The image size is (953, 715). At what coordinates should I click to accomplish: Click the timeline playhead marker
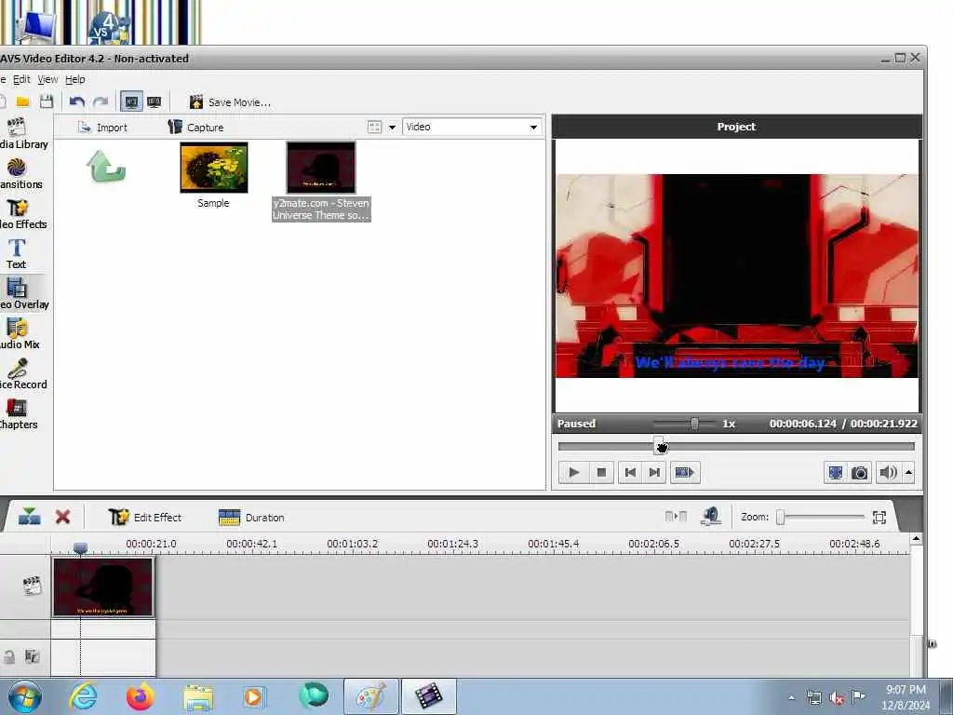80,547
